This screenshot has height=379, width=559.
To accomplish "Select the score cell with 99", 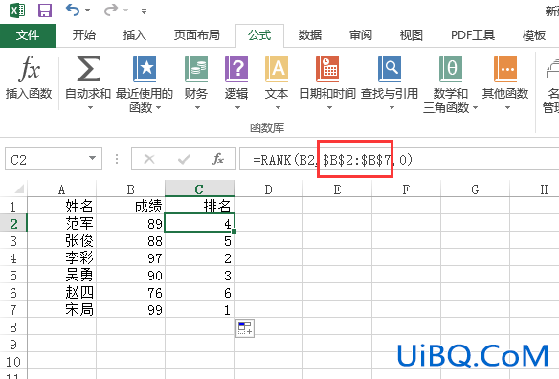I will [x=130, y=309].
